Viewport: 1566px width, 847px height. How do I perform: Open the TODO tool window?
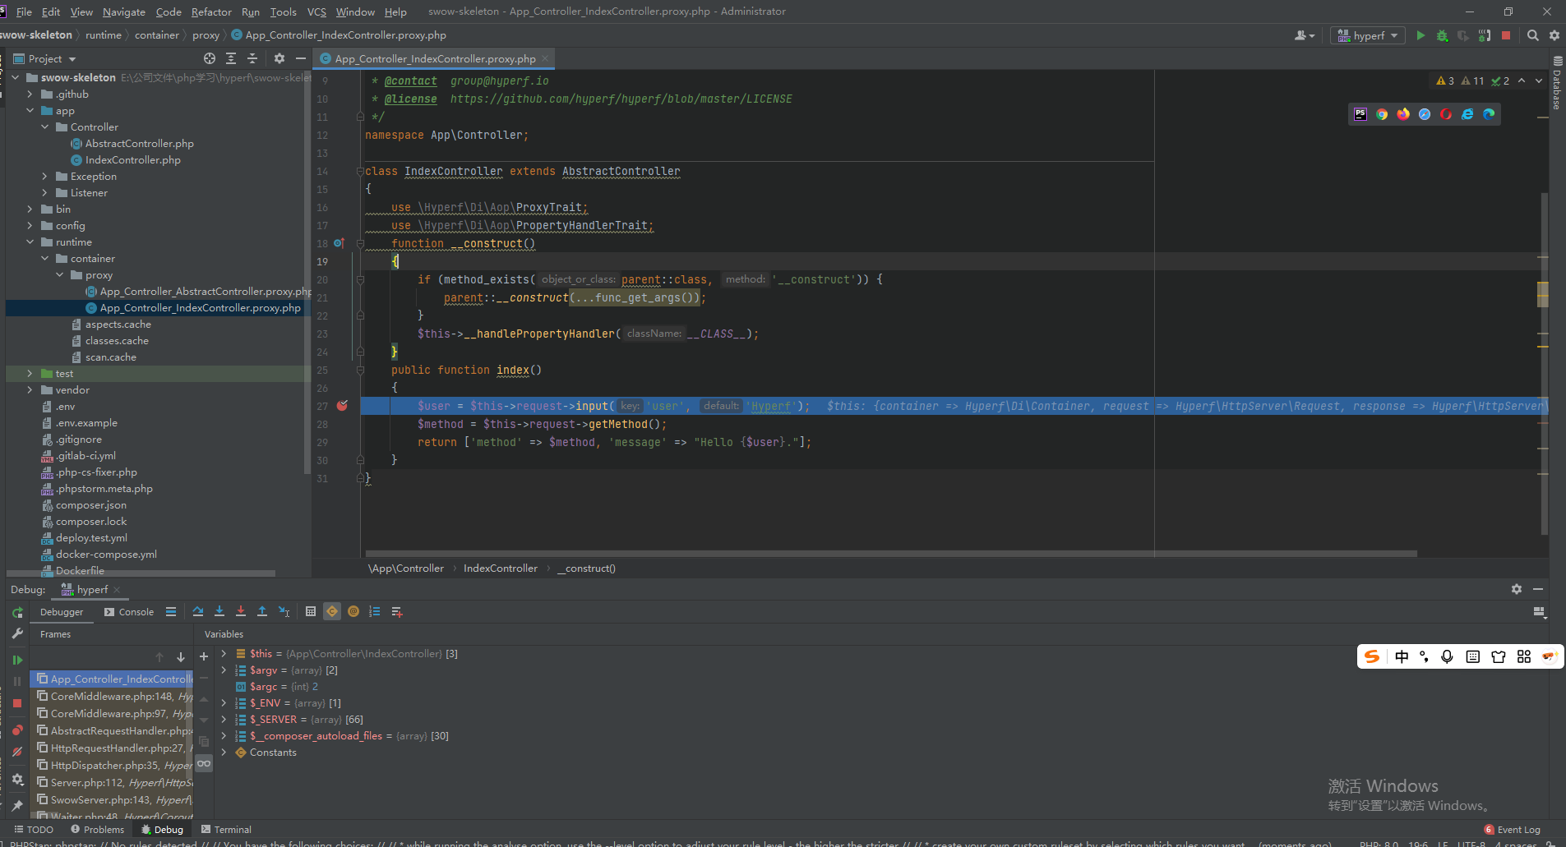click(x=34, y=830)
